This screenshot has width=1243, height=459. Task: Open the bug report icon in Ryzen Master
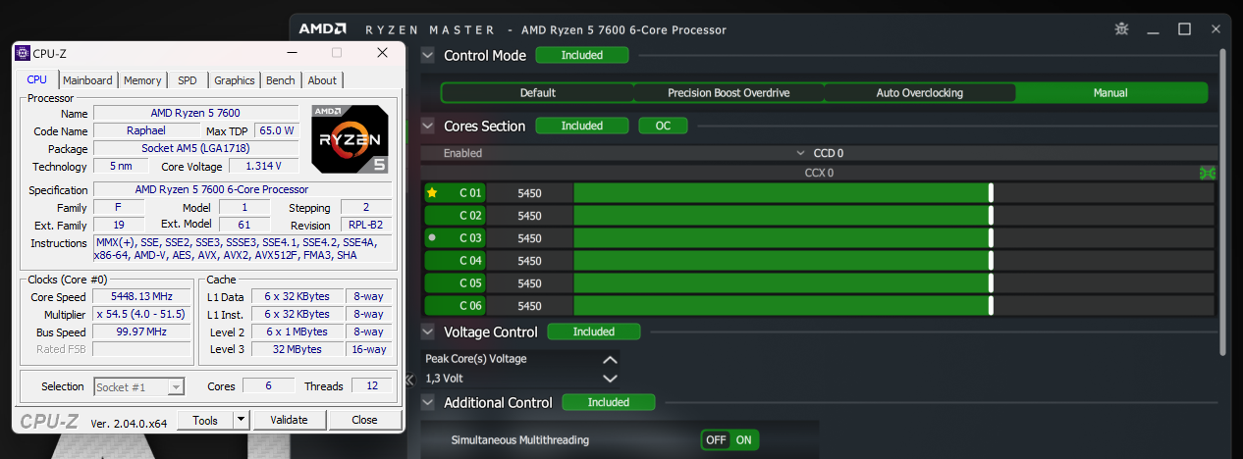coord(1122,29)
